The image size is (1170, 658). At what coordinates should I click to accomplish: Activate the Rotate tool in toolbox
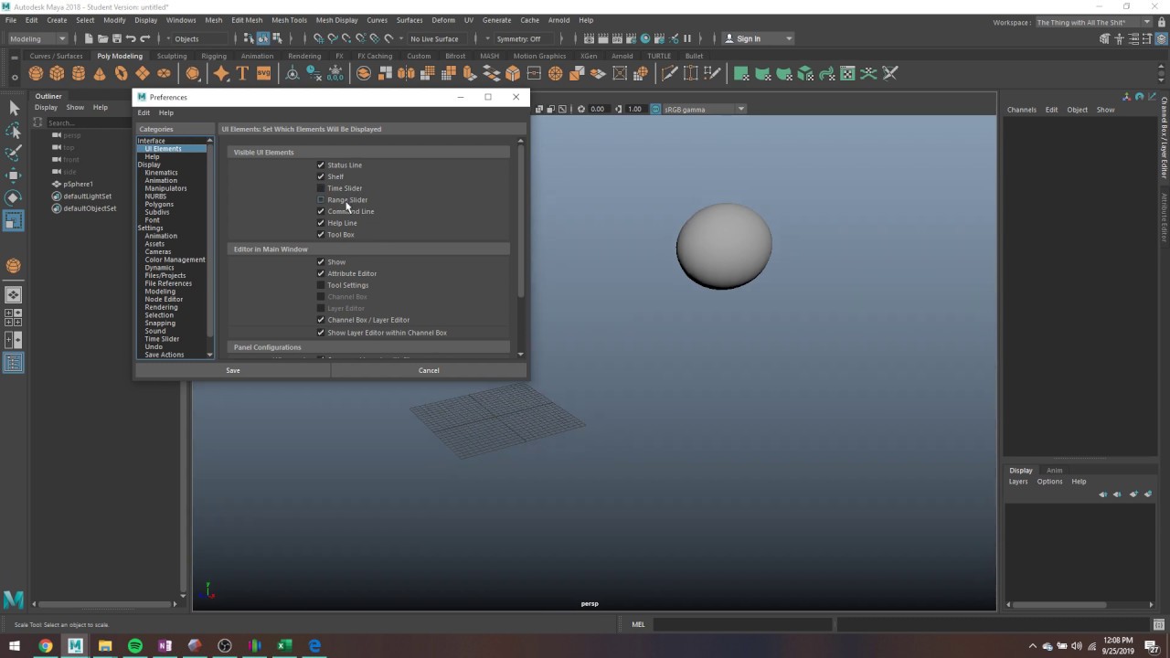(x=14, y=197)
